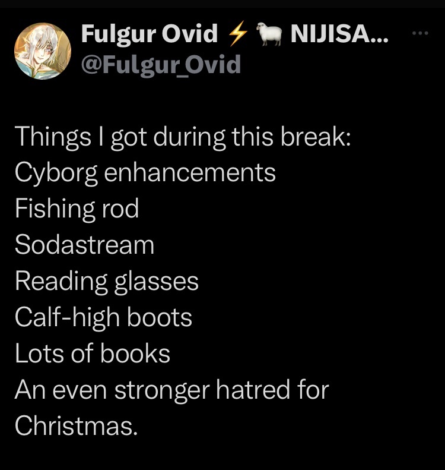The width and height of the screenshot is (445, 470).
Task: Click the 'Fishing rod' text line
Action: pos(77,209)
